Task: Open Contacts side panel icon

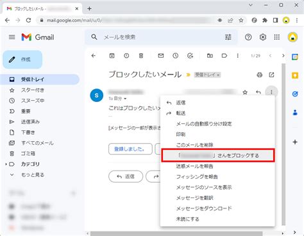Action: coord(295,112)
